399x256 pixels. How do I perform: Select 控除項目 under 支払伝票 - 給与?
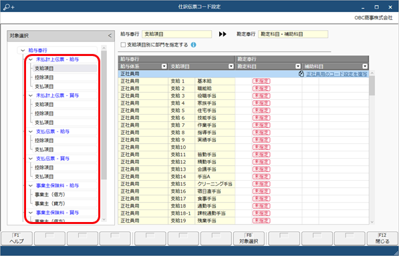(65, 141)
